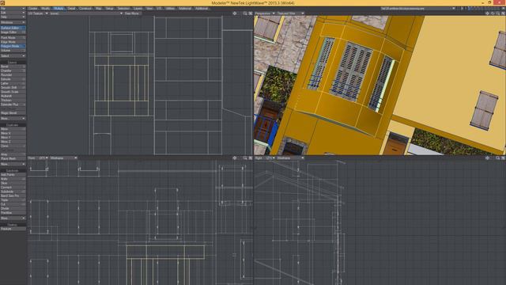
Task: Click the Triple button
Action: (13, 200)
